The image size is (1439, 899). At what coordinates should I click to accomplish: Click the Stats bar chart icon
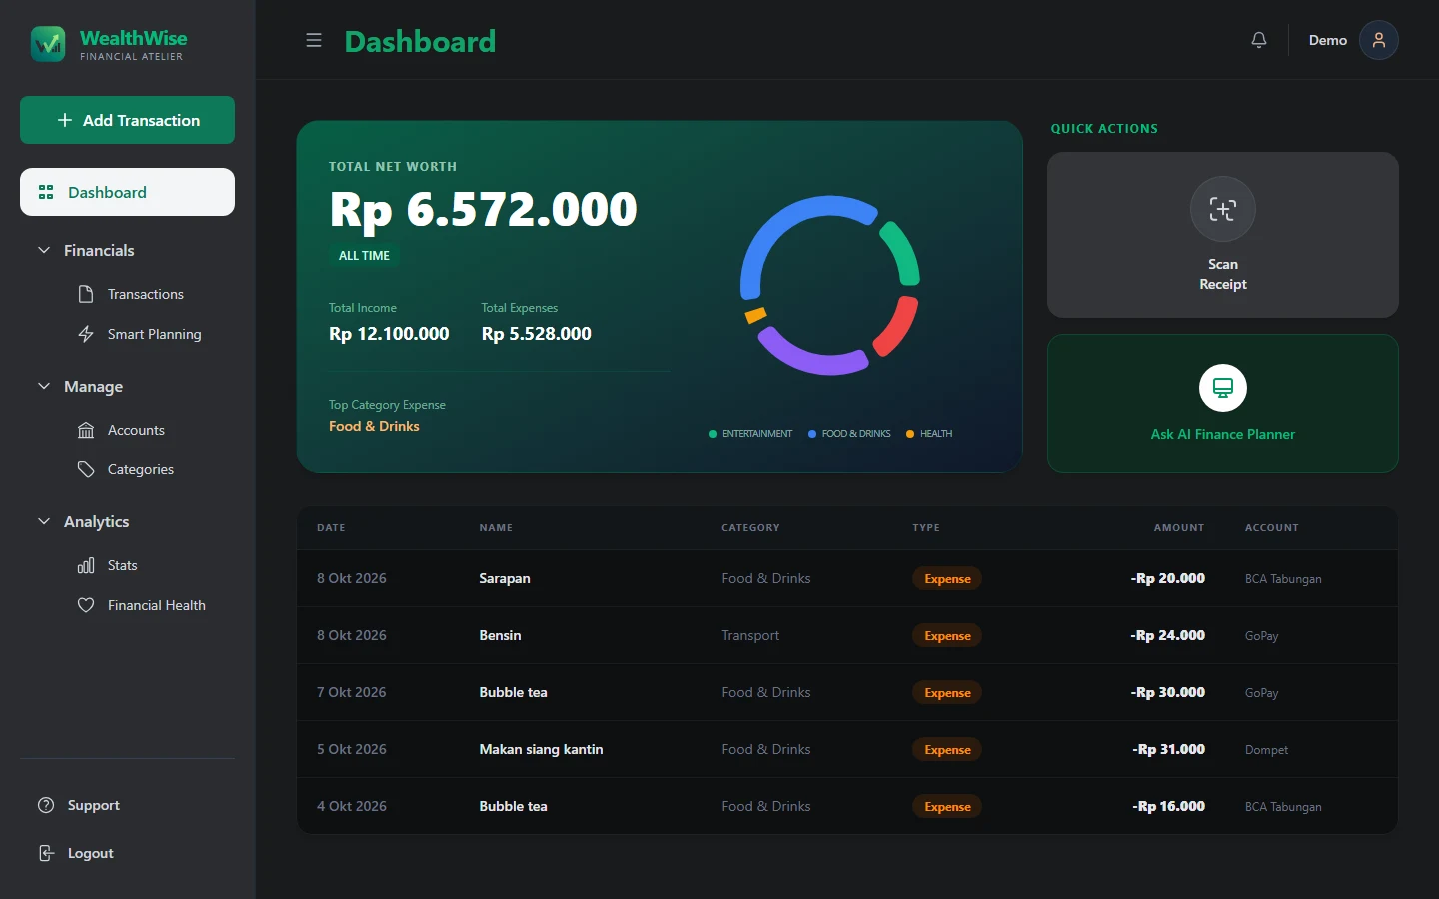[86, 565]
